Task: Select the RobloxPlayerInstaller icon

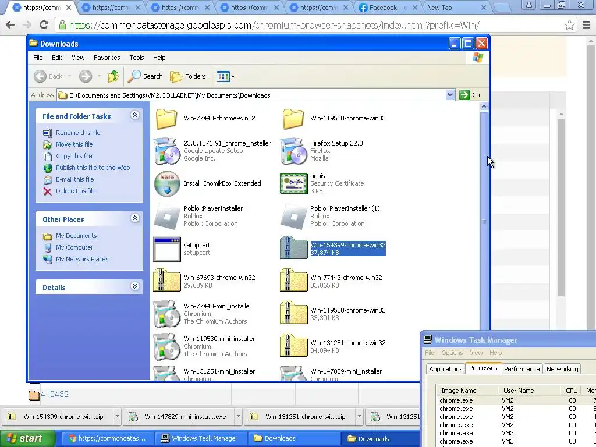Action: [x=167, y=217]
